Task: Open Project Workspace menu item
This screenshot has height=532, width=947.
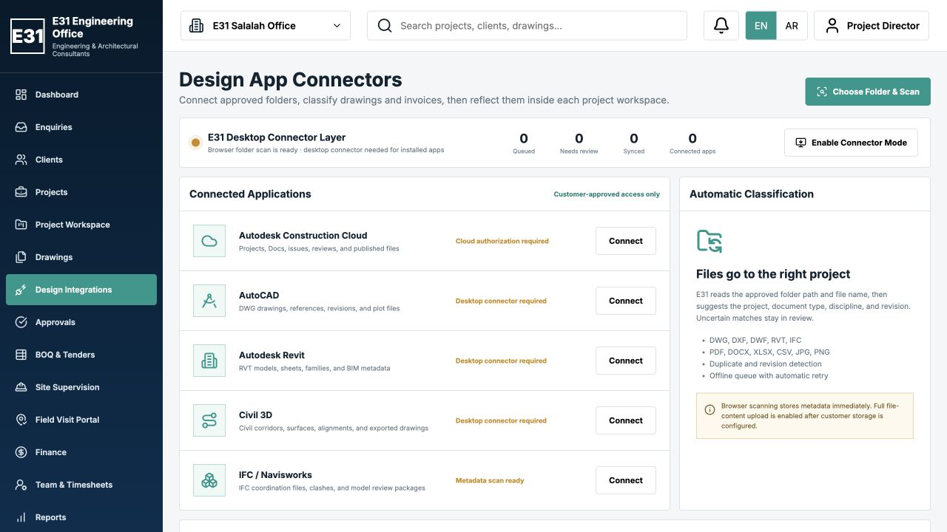Action: (x=81, y=225)
